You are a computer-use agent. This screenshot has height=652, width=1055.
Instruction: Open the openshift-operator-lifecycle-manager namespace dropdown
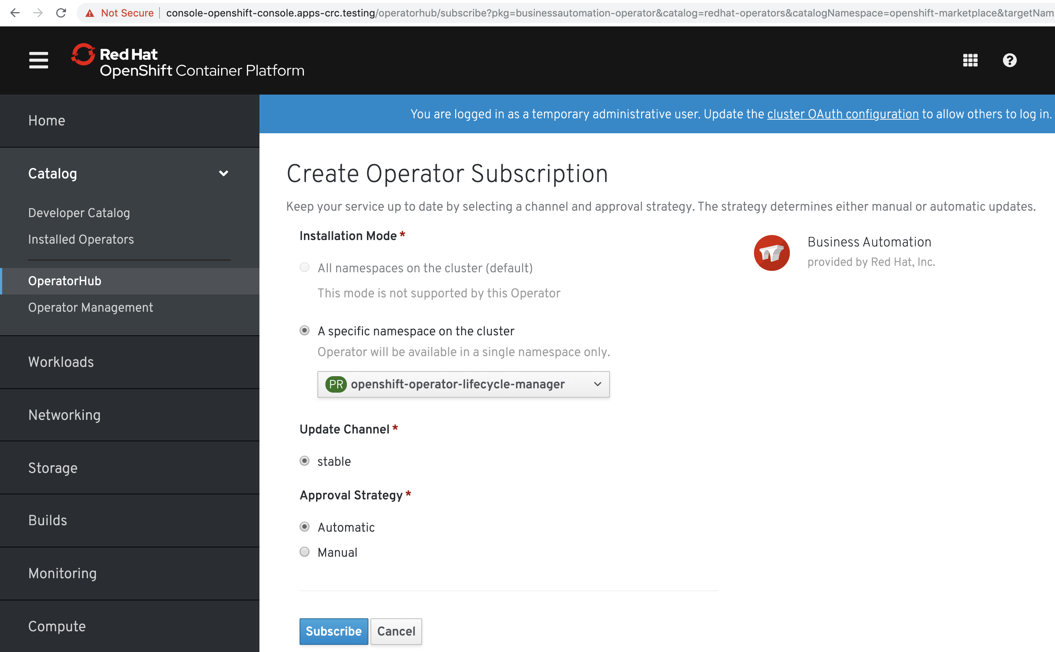coord(463,384)
